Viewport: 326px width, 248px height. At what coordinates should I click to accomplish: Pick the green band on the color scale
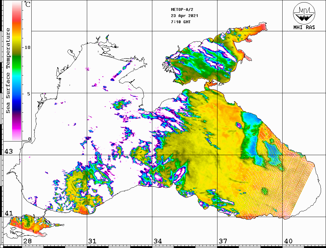(x=17, y=56)
